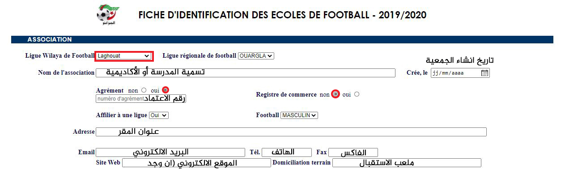Select Agrément 'oui' radio button
The image size is (565, 190).
pos(166,90)
